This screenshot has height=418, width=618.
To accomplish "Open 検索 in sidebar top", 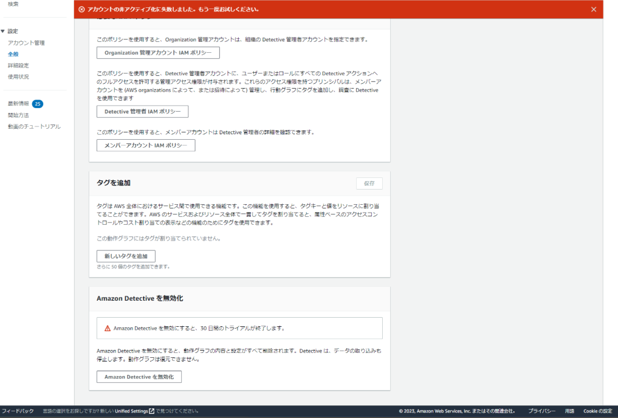I will pos(13,4).
